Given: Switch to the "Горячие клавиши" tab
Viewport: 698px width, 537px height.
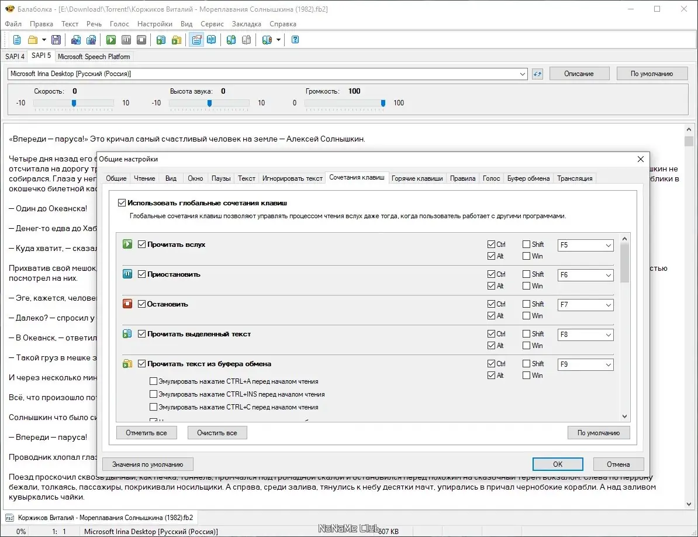Looking at the screenshot, I should point(417,178).
